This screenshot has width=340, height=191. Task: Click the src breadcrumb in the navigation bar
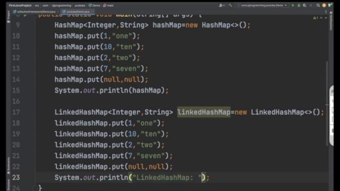pyautogui.click(x=37, y=5)
